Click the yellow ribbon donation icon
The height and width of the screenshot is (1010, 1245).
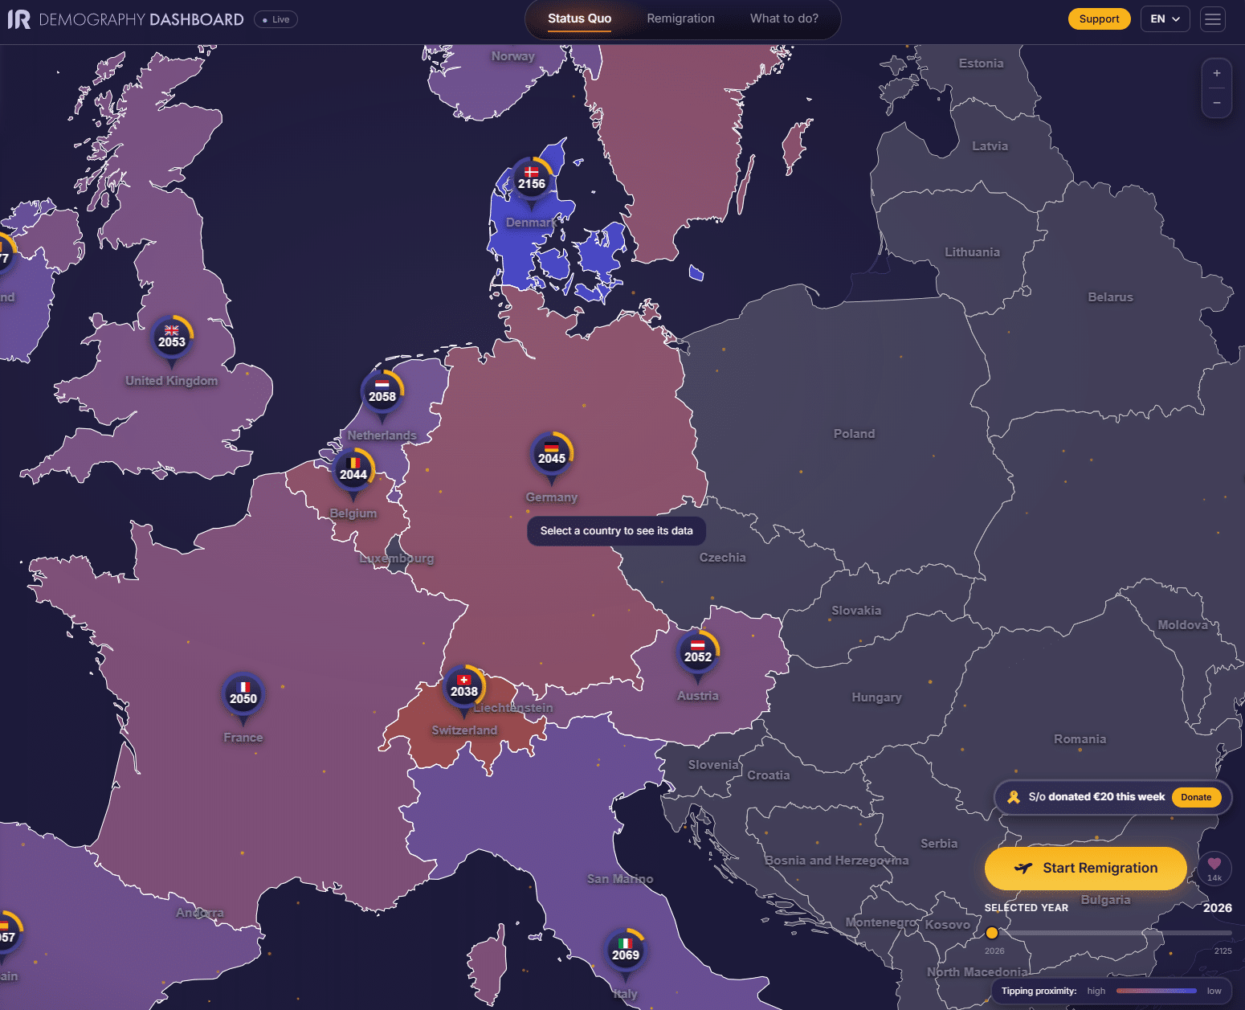tap(1014, 797)
